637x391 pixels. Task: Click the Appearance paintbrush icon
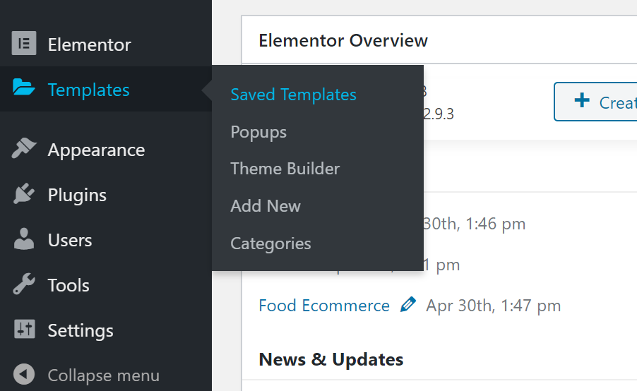click(x=24, y=148)
